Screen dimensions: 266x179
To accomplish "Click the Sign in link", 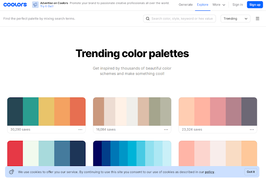I will point(238,5).
